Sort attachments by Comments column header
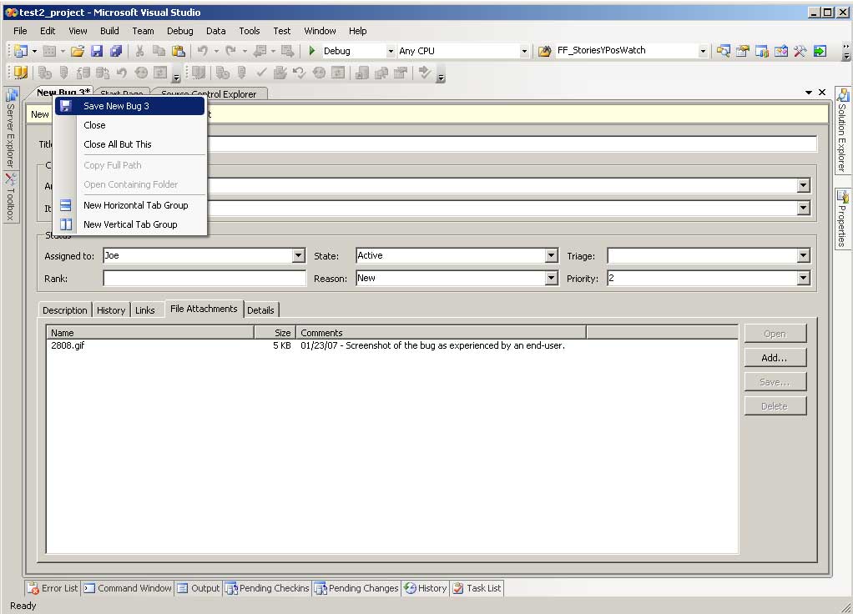 [442, 332]
